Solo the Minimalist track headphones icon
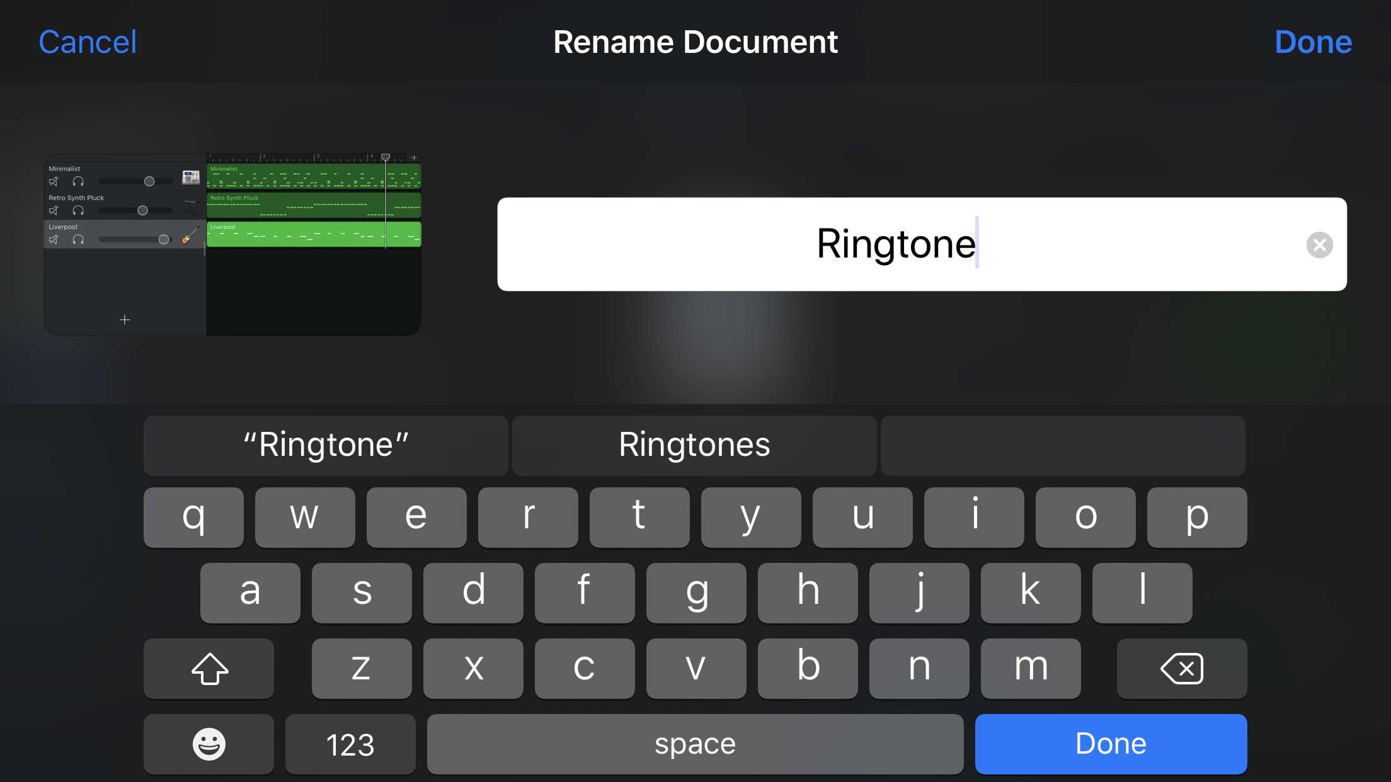 78,181
